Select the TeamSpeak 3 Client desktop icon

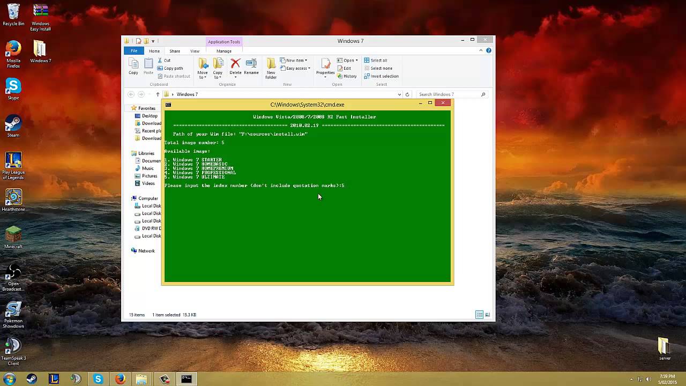[x=13, y=352]
